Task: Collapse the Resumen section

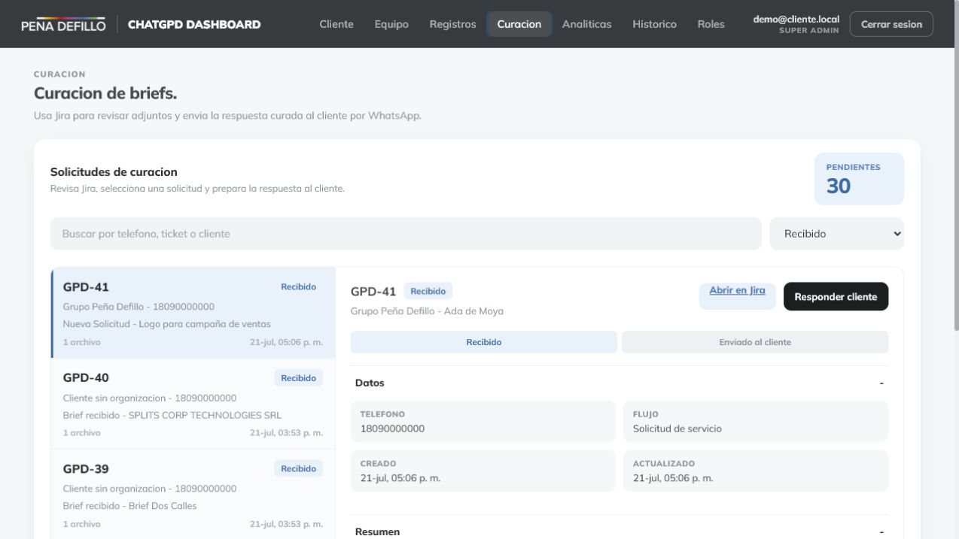Action: 620,531
